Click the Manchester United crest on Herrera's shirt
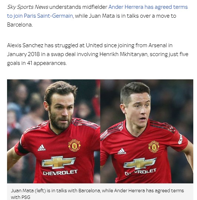This screenshot has width=197, height=200. 154,147
